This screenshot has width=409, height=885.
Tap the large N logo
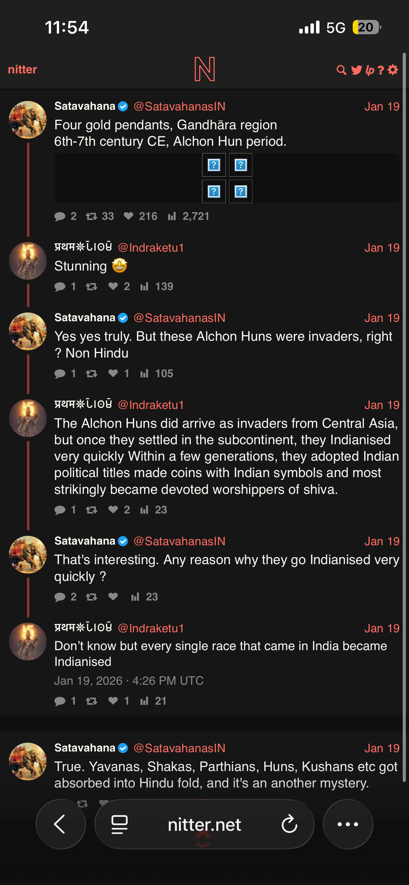click(x=204, y=69)
